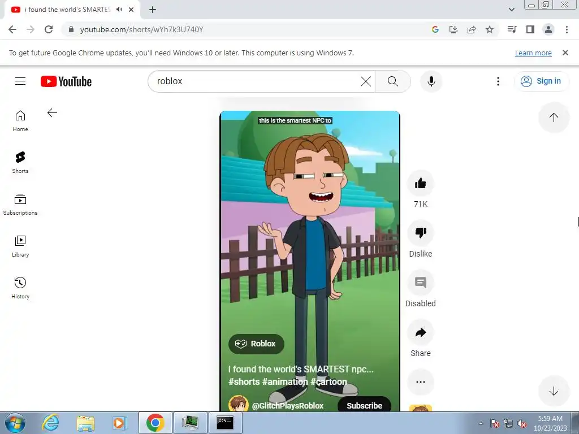Click the Sign in button
Screen dimensions: 579x434
(541, 81)
